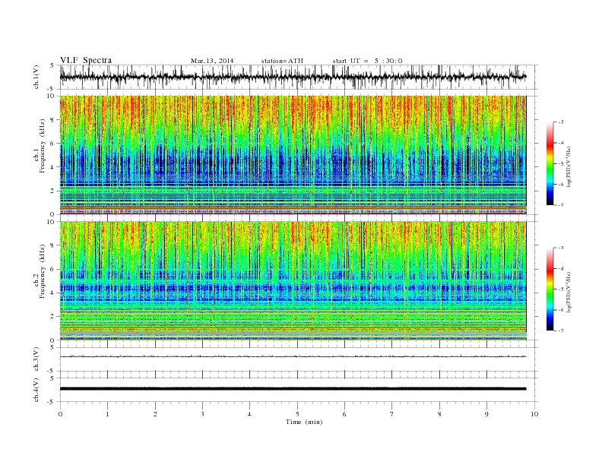Click the ch.3 voltage waveform trace
Viewport: 602px width, 465px height.
click(x=293, y=356)
